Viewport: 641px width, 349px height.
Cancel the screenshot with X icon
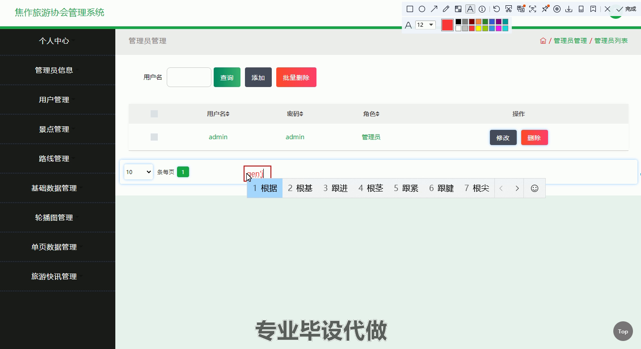coord(607,9)
